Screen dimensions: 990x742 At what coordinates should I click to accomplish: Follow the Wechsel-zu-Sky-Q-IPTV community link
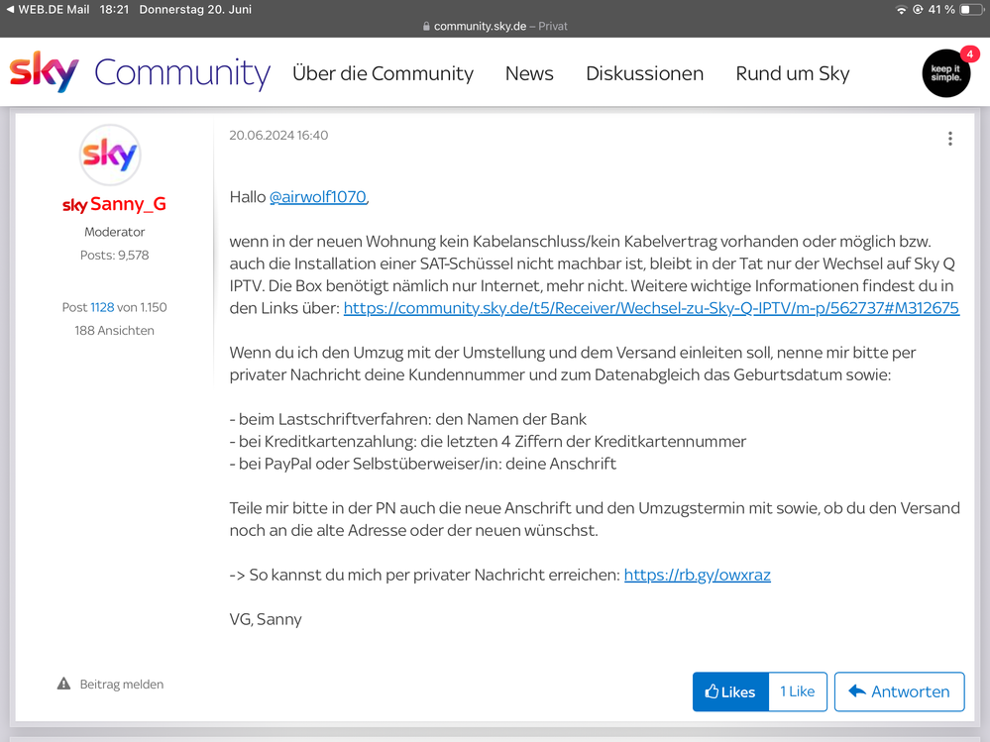pos(651,308)
